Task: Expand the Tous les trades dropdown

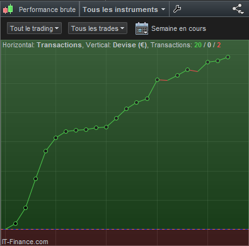Action: pyautogui.click(x=98, y=28)
